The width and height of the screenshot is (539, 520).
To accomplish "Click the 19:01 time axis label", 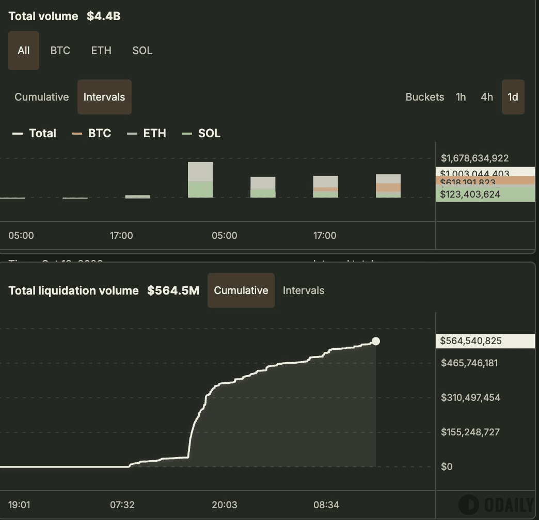I will pos(19,505).
